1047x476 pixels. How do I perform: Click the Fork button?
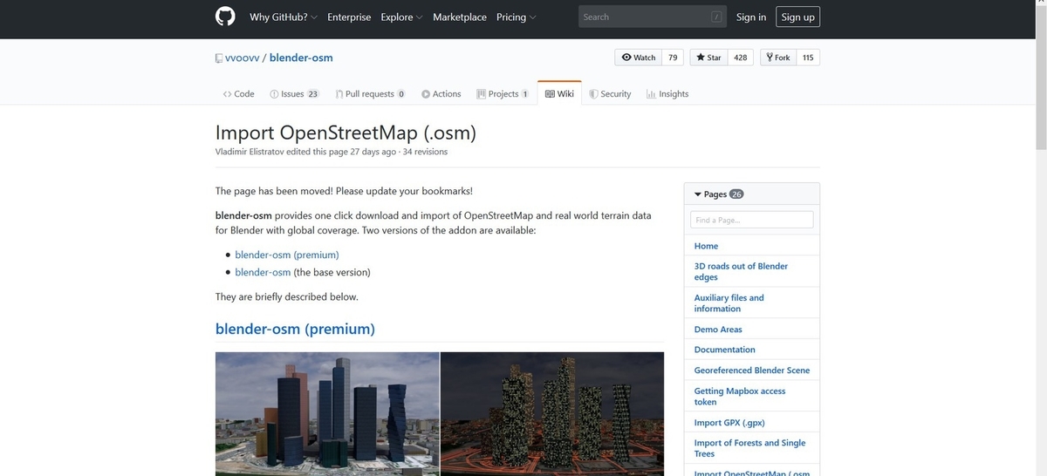(777, 58)
